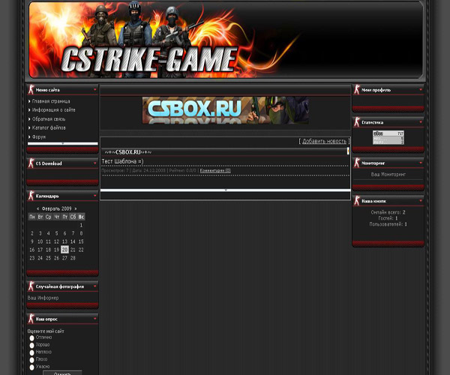Collapse Меню сайта using its red arrow
This screenshot has width=450, height=375.
click(95, 90)
